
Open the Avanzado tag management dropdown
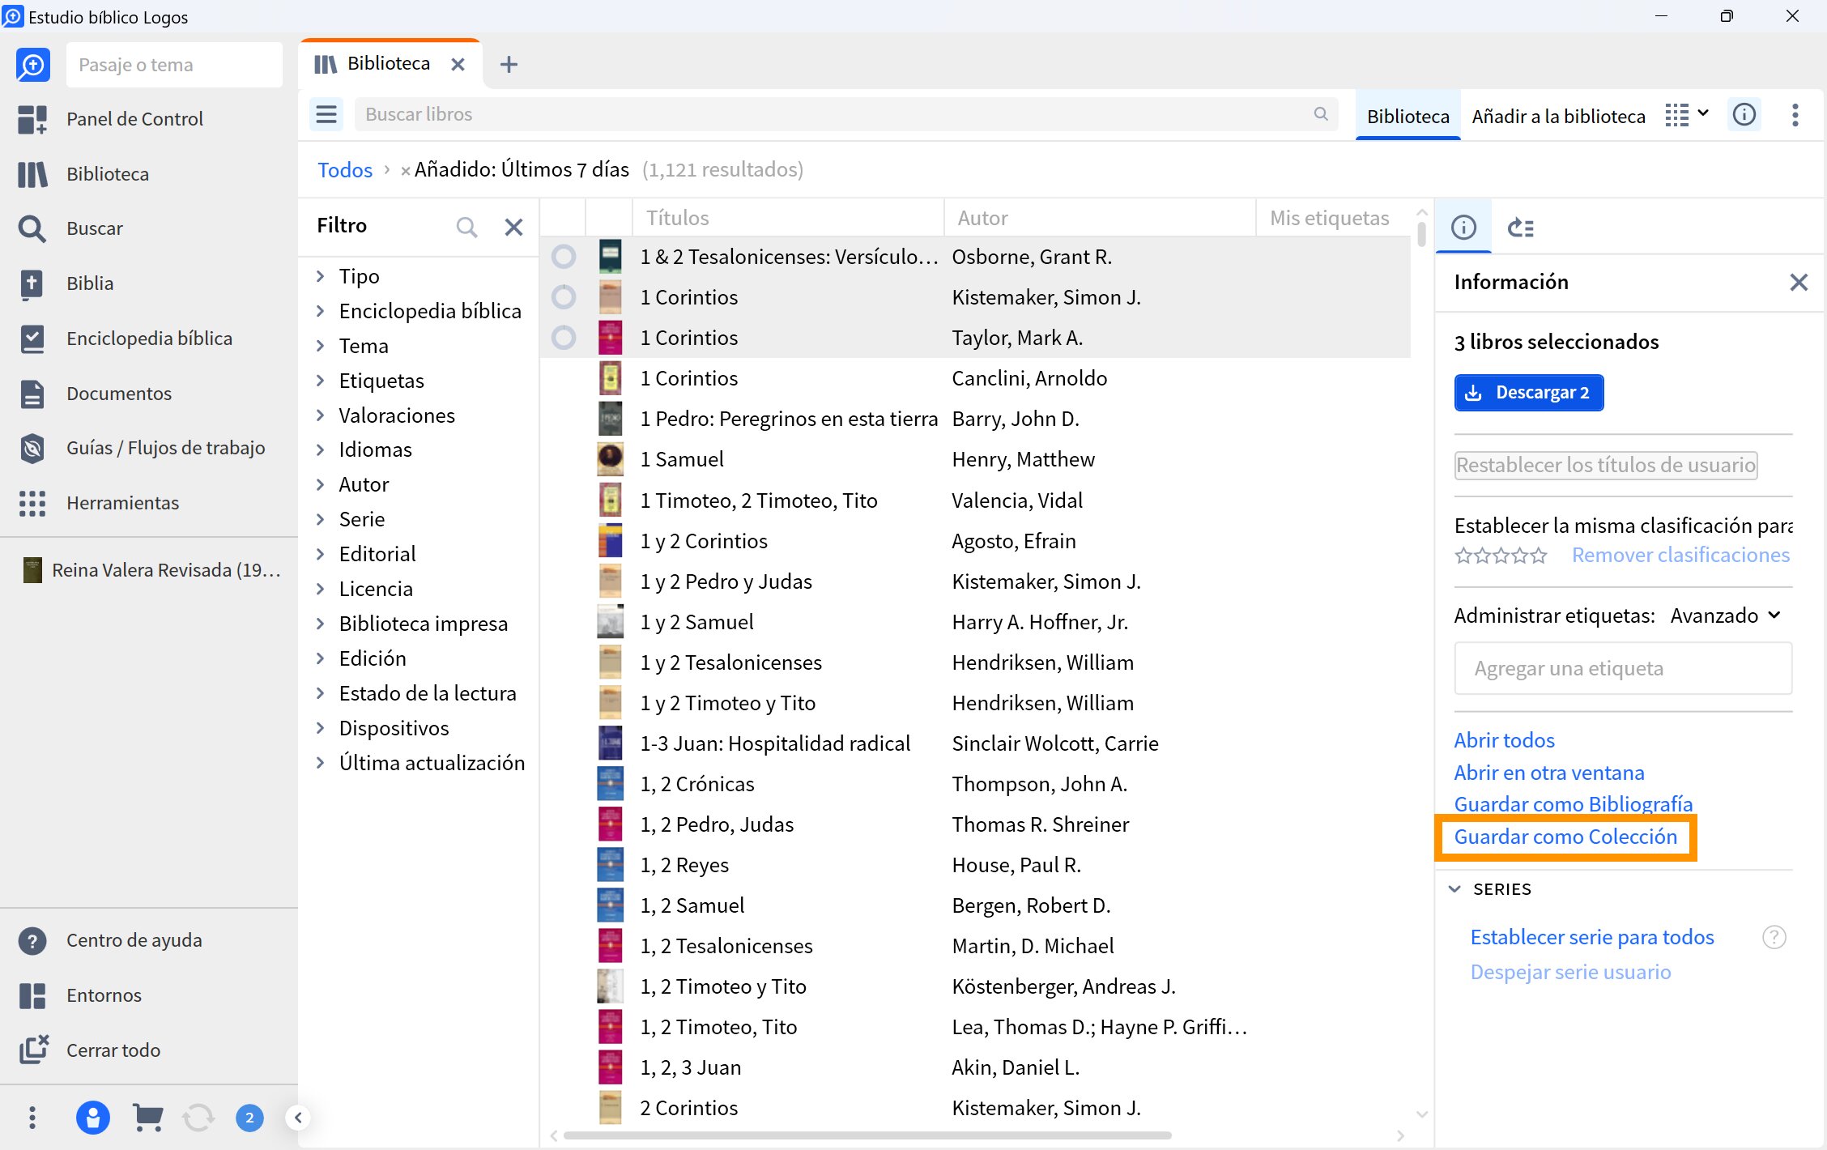click(1726, 615)
